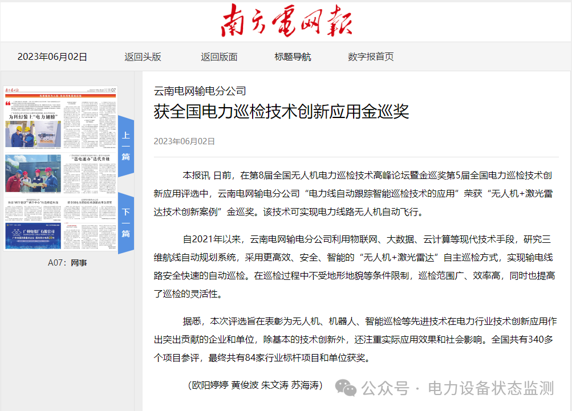Click the 公众号 speech-bubble icon near watermark
Screen dimensions: 572x411
(x=345, y=387)
